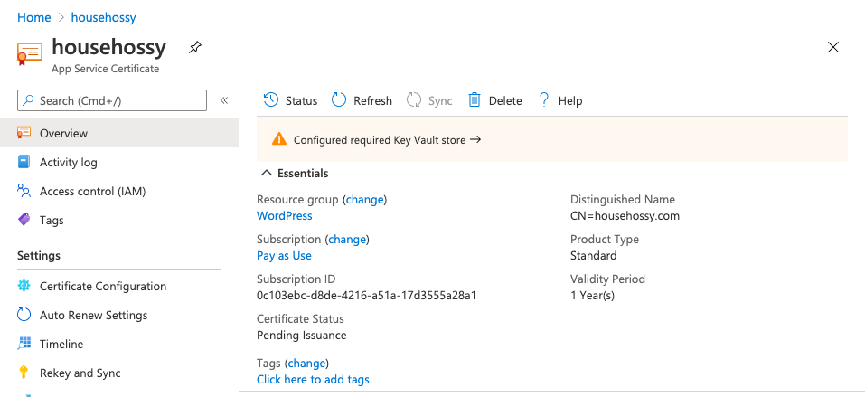Click the Status clock icon
This screenshot has height=397, width=865.
coord(271,100)
